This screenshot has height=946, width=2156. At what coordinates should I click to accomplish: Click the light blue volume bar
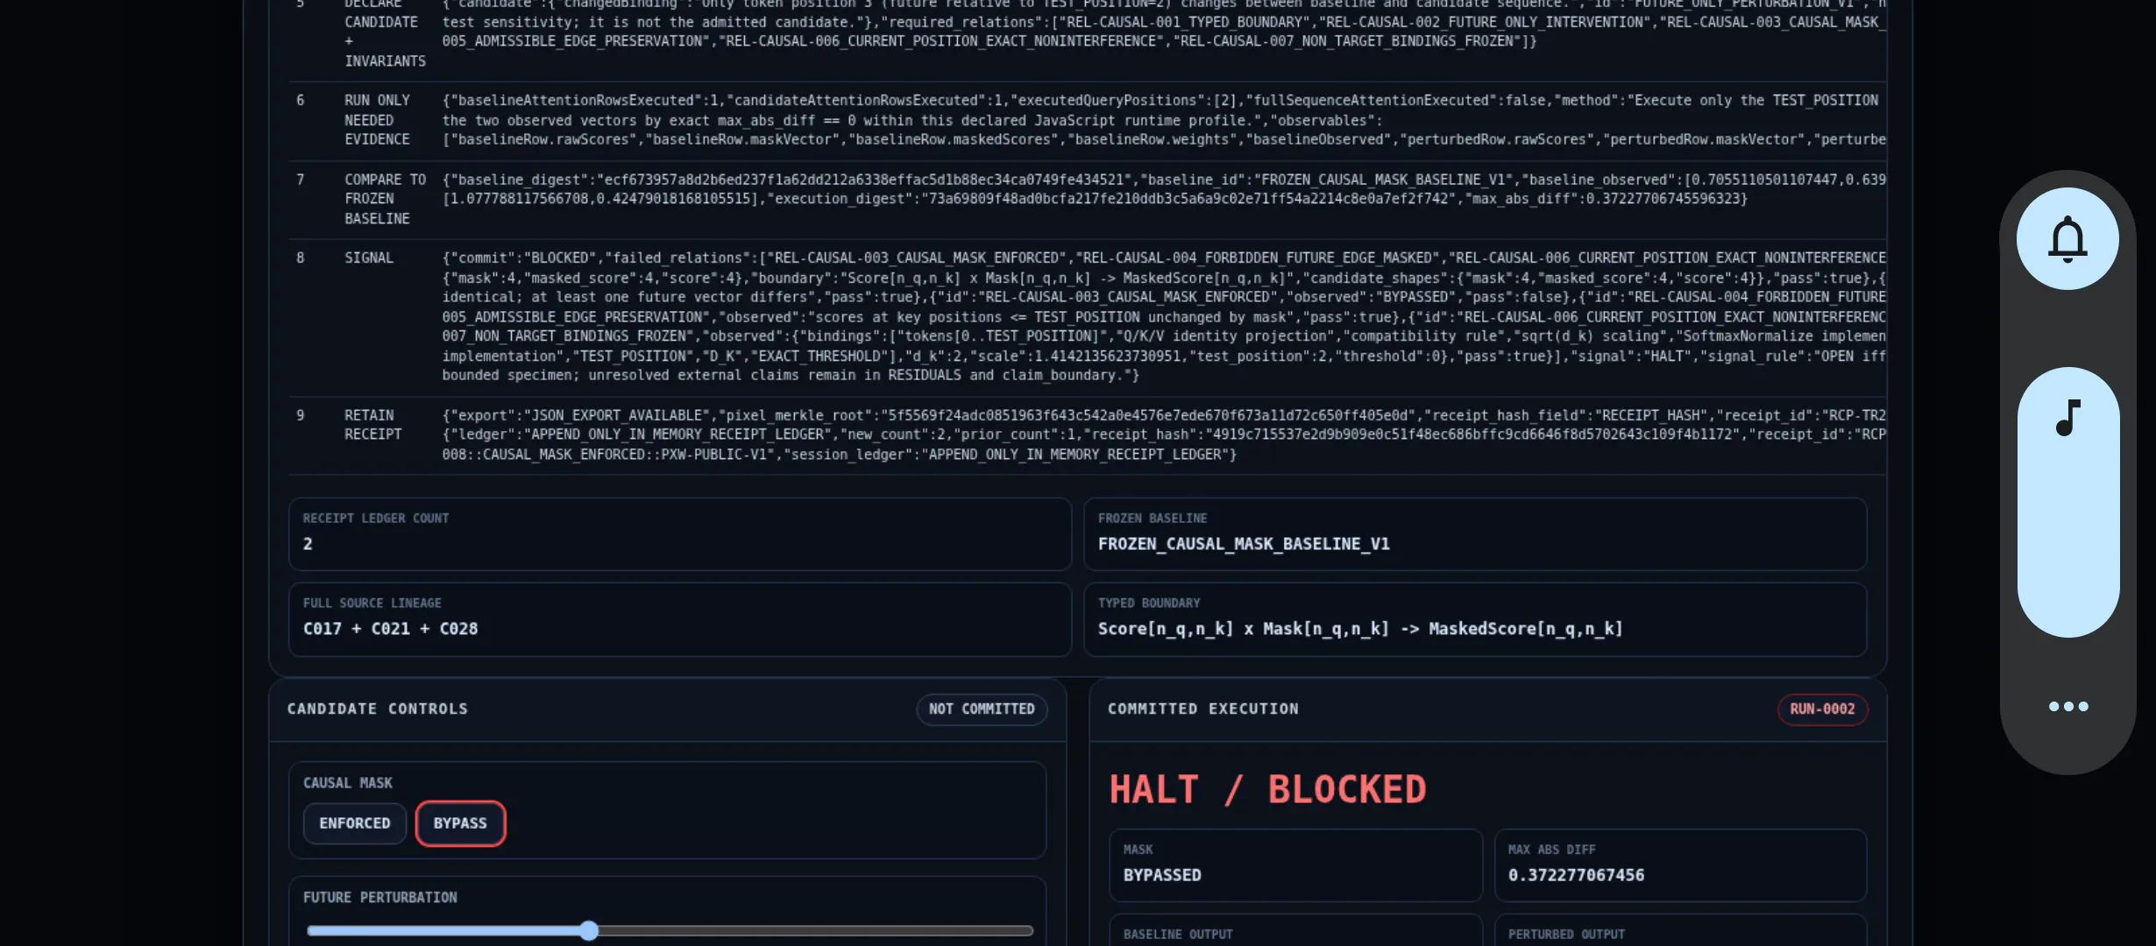(x=2068, y=502)
